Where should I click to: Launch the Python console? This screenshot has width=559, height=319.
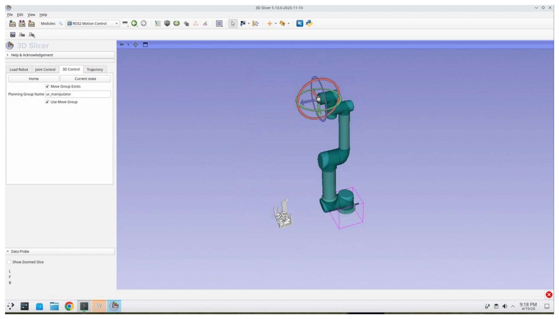point(308,23)
